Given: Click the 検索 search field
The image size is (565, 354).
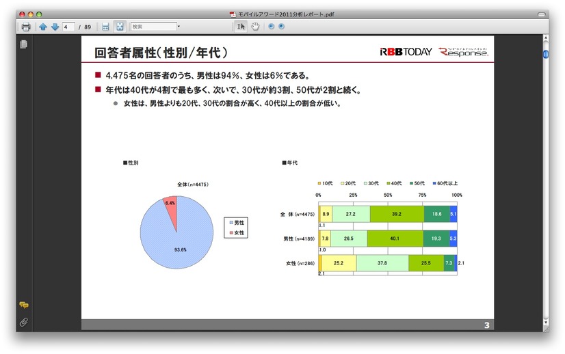Looking at the screenshot, I should (x=153, y=27).
